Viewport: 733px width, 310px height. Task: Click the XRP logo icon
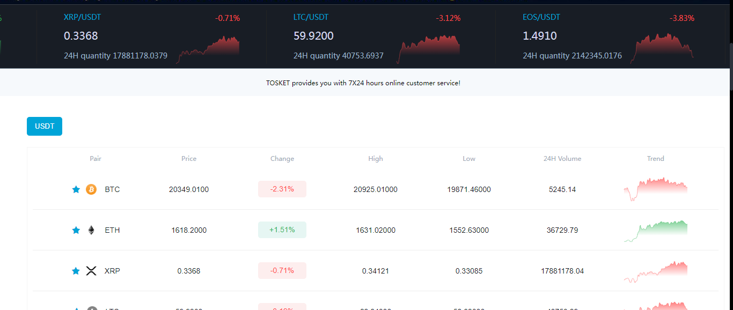click(x=91, y=271)
